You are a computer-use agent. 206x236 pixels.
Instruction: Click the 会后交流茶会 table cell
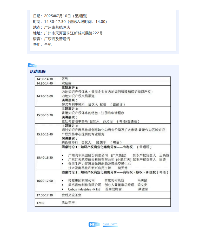[x=115, y=195]
